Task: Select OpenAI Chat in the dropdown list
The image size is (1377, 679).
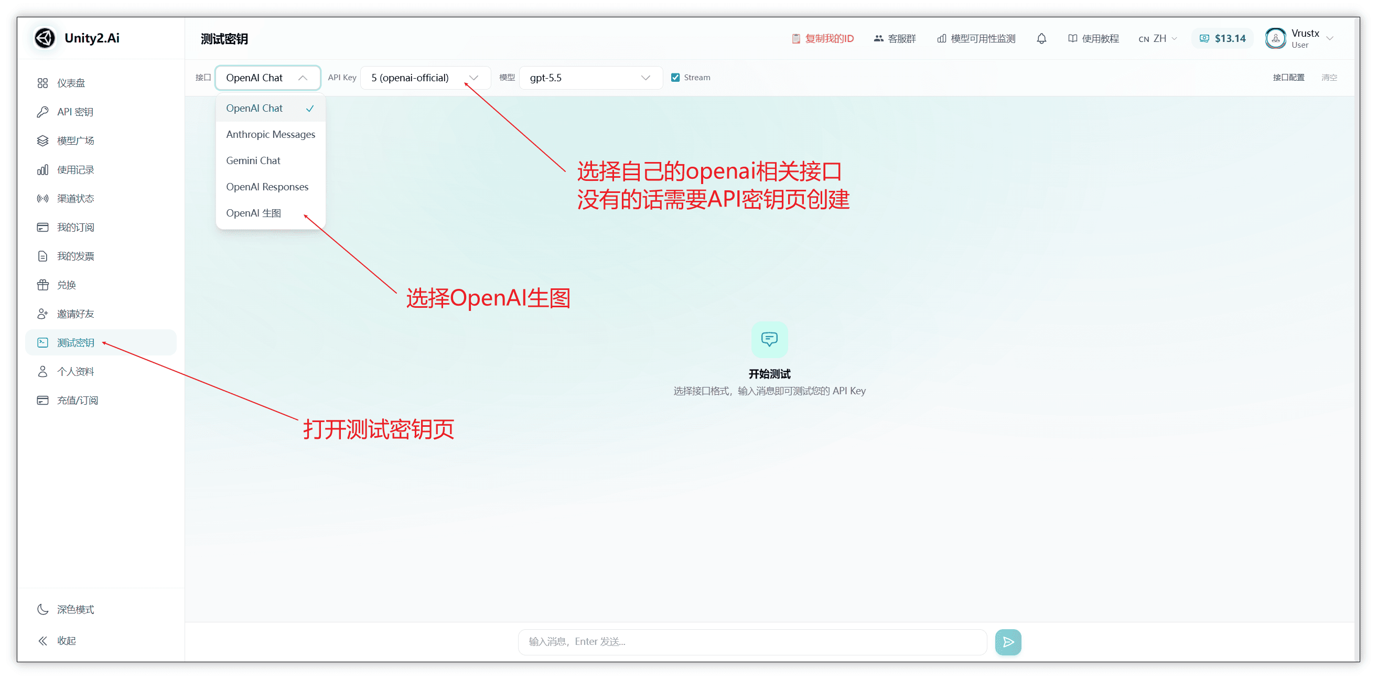Action: (271, 109)
